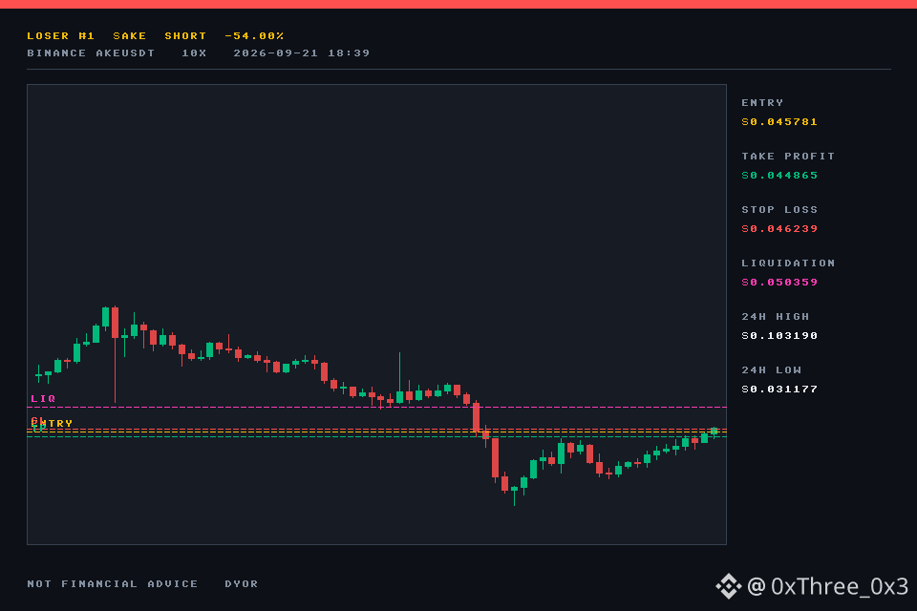Viewport: 917px width, 611px height.
Task: Click the red banner bar at the top
Action: pyautogui.click(x=458, y=4)
